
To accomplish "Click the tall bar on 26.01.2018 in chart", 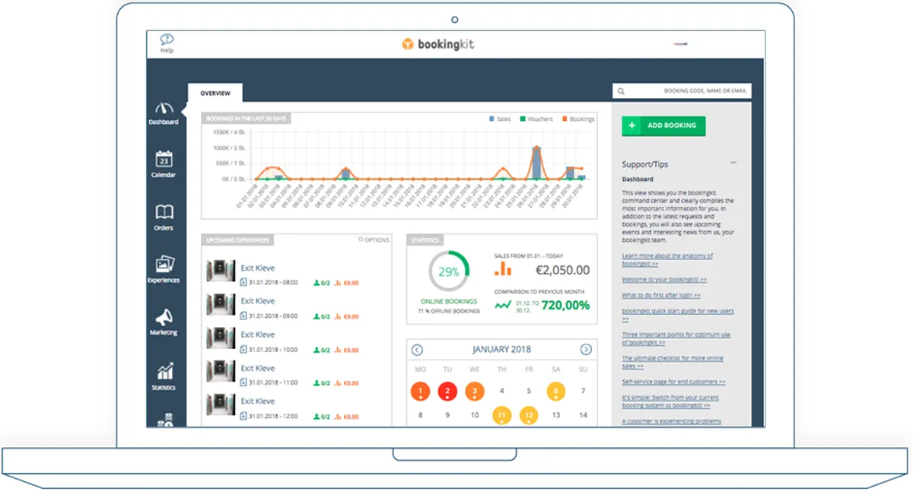I will [x=537, y=163].
